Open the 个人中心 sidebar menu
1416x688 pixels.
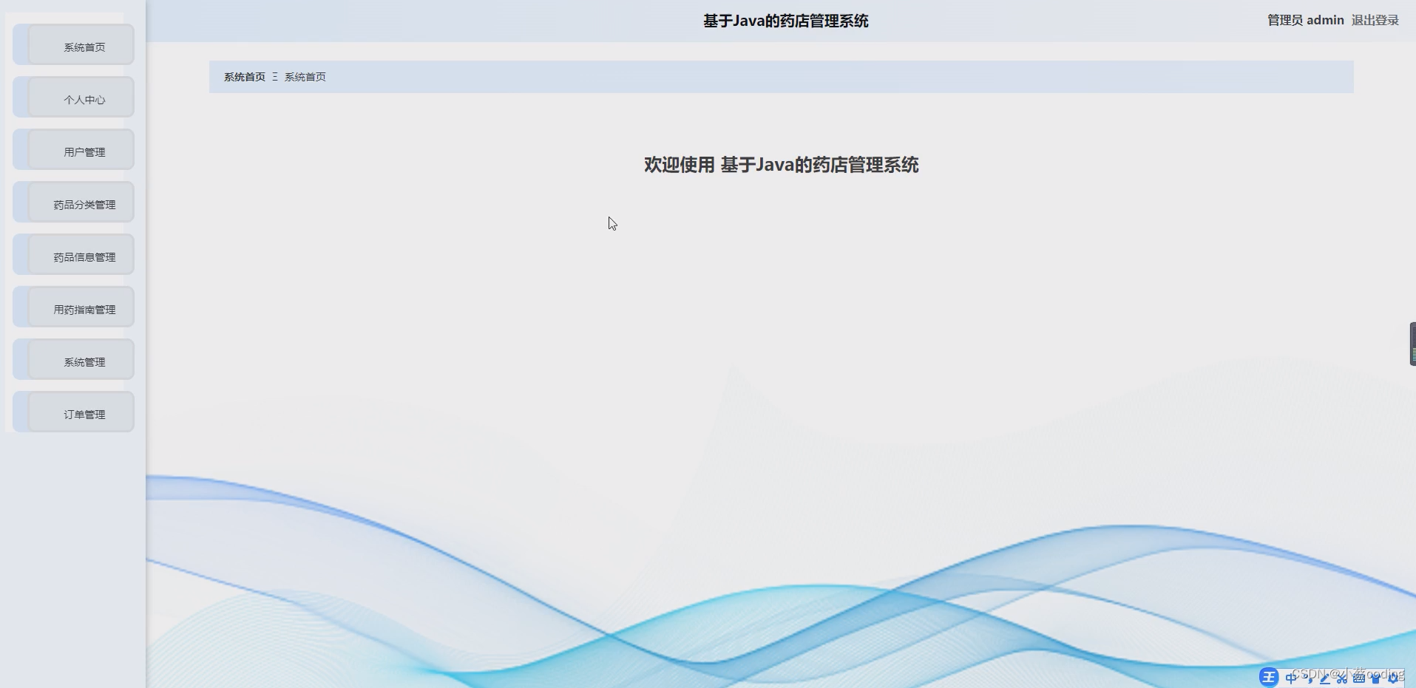[x=73, y=98]
